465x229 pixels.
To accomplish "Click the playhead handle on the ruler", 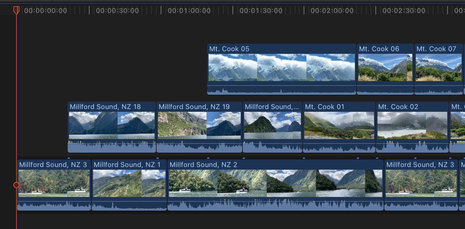I will pyautogui.click(x=16, y=10).
